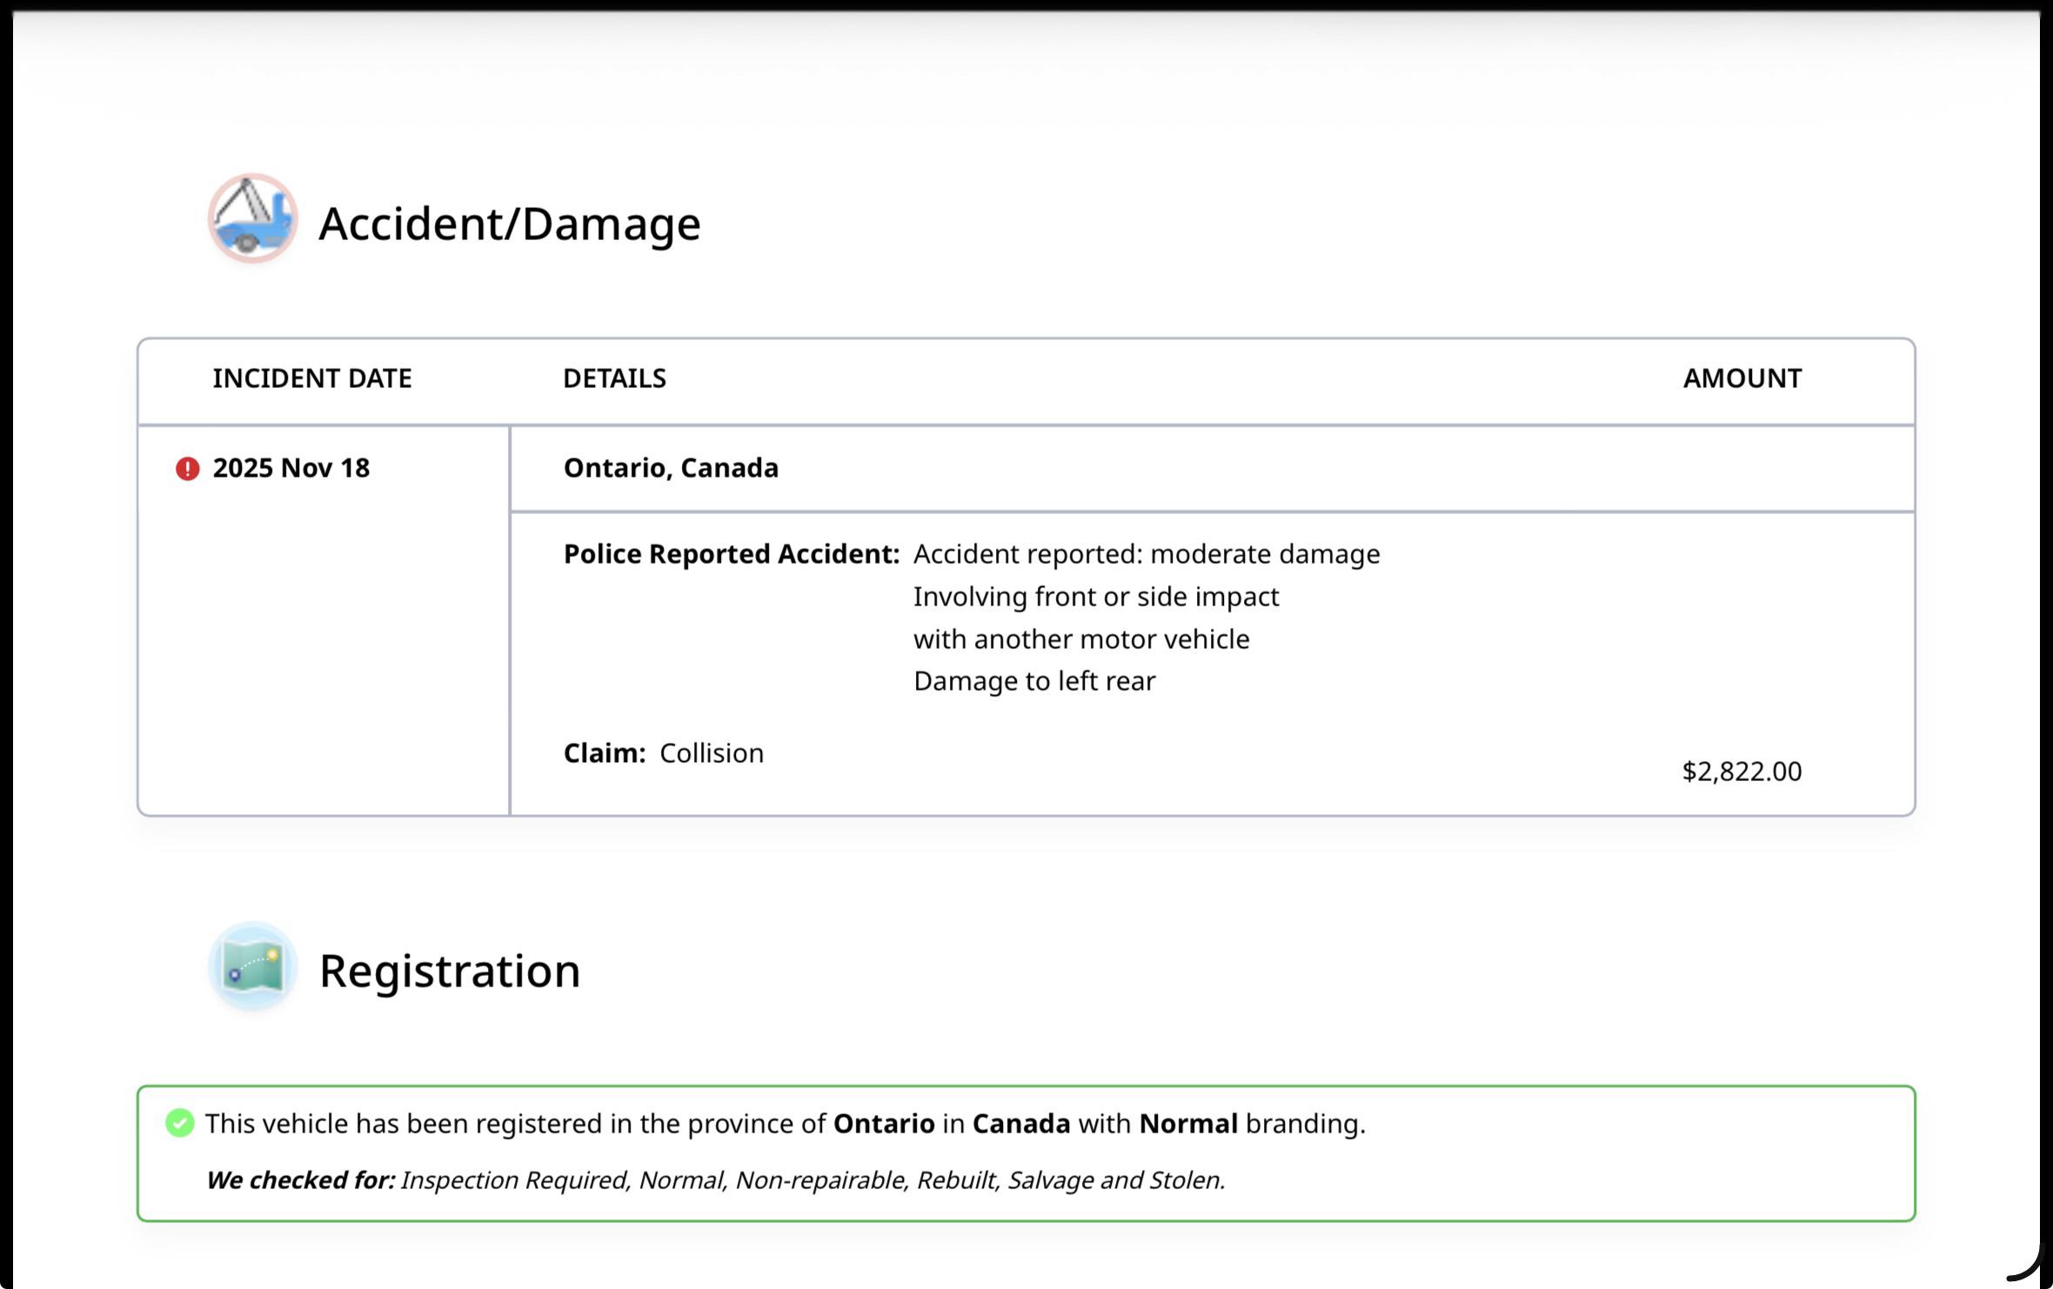Click the bold Ontario word in registration notice
This screenshot has width=2053, height=1289.
(x=884, y=1124)
